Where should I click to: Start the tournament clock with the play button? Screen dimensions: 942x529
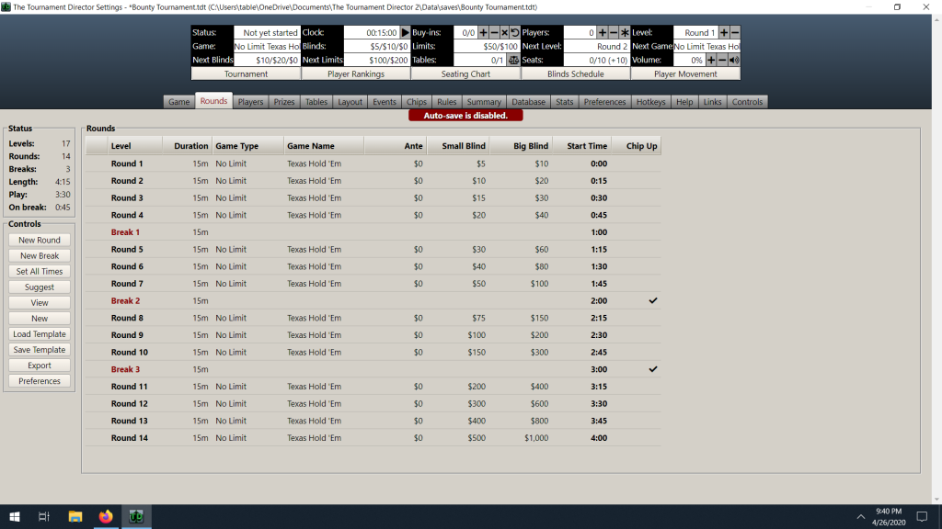point(405,32)
